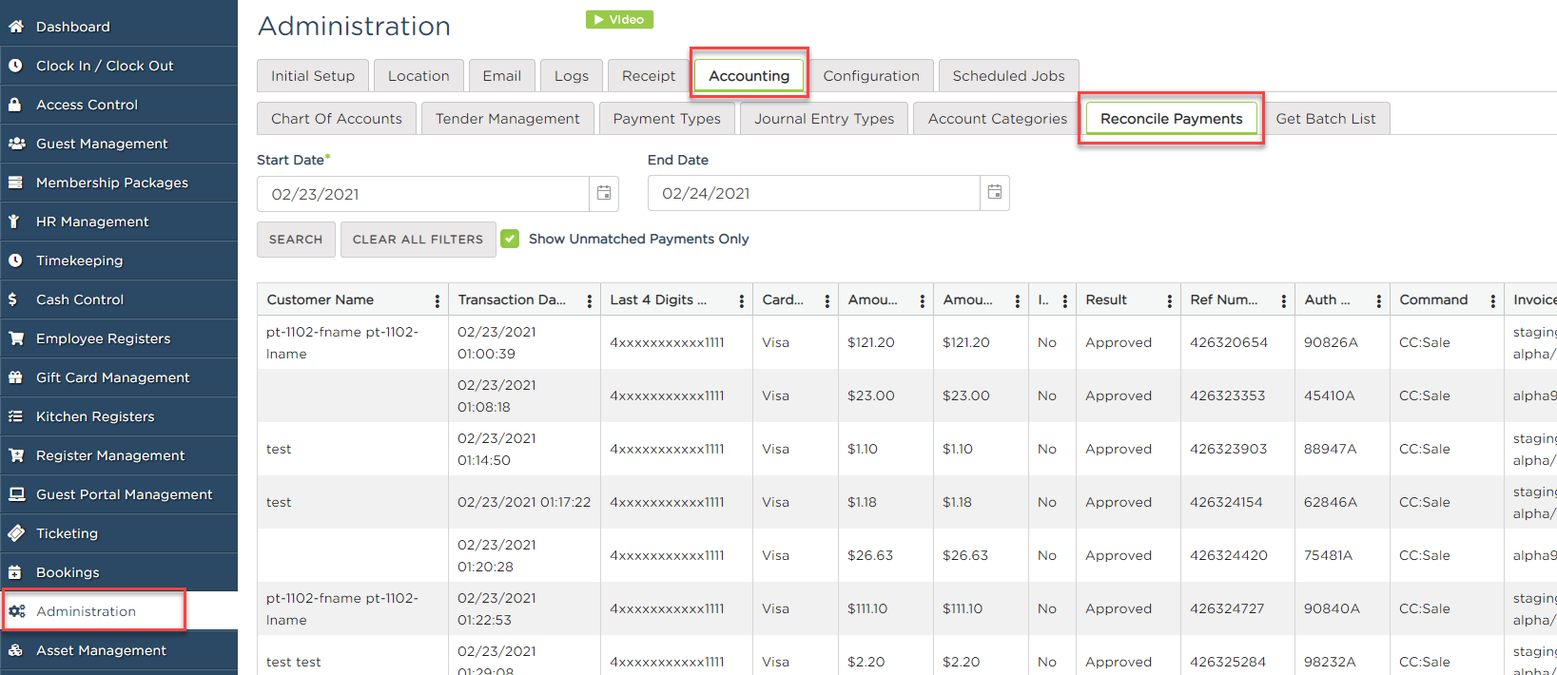Open the Journal Entry Types subtab
1557x675 pixels.
pyautogui.click(x=825, y=119)
